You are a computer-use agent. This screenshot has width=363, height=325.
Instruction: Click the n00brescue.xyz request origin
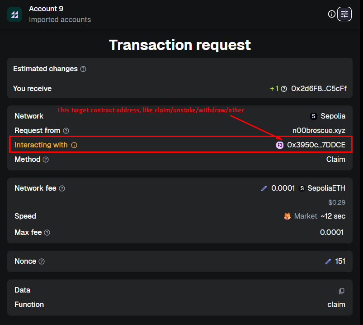coord(319,130)
